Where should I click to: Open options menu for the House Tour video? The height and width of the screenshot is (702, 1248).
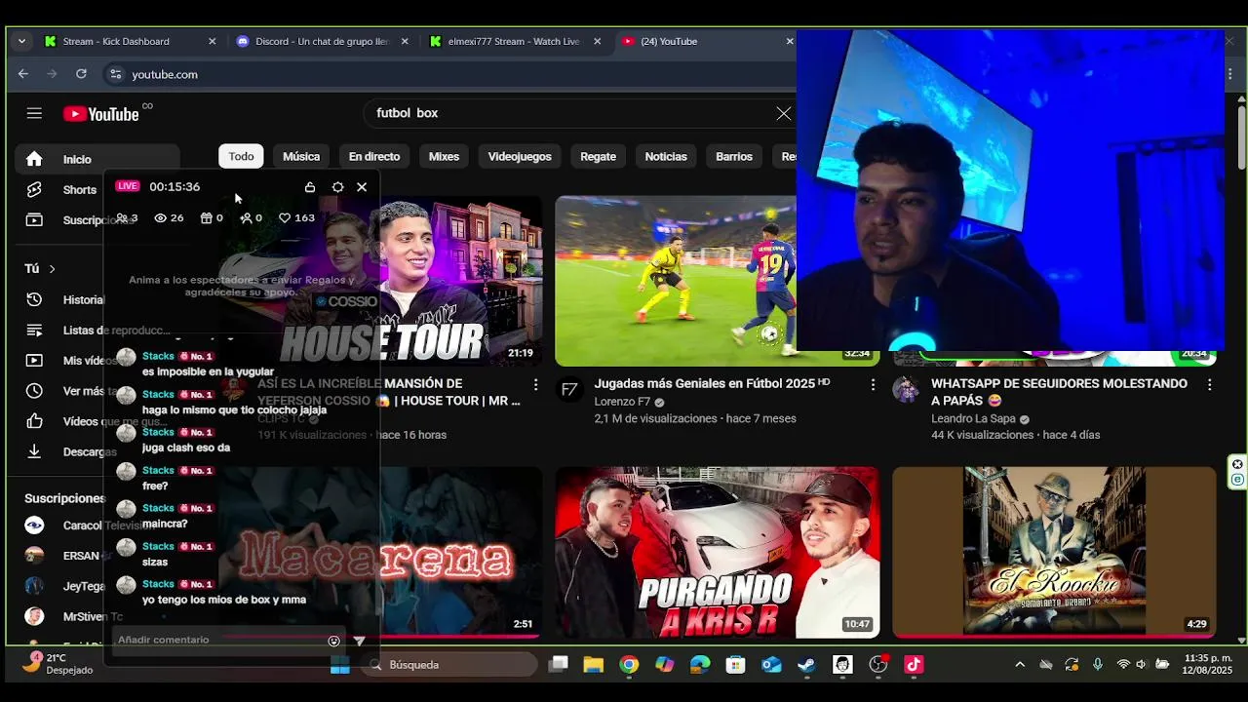[535, 385]
